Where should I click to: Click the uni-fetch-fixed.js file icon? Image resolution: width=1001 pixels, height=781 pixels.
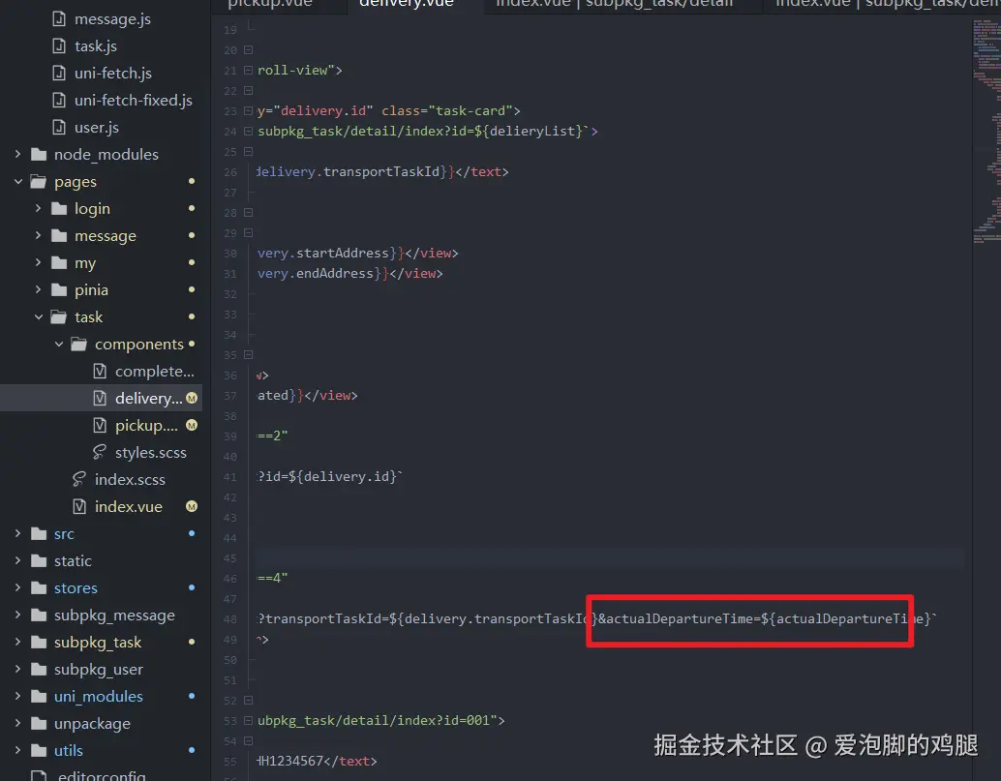click(59, 101)
